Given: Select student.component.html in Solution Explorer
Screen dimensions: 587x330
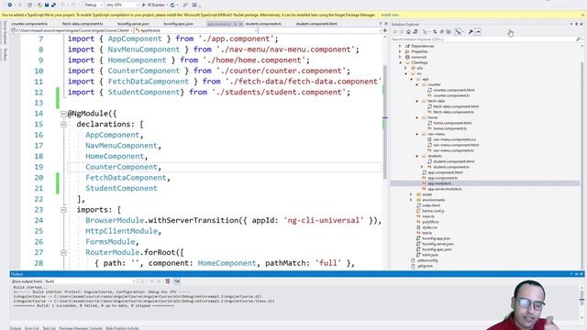Looking at the screenshot, I should (454, 161).
